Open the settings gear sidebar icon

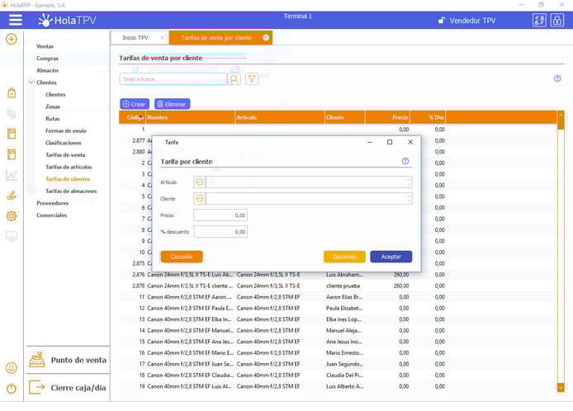pyautogui.click(x=12, y=216)
